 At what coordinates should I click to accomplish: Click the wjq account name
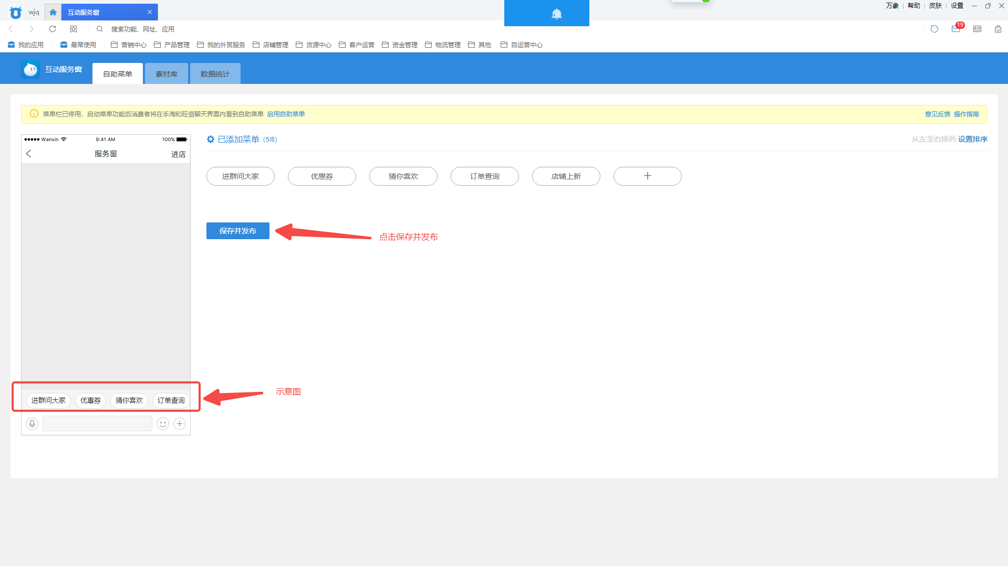pyautogui.click(x=34, y=12)
